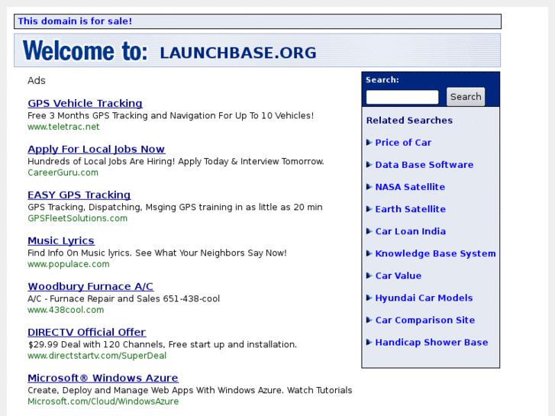Select the NASA Satellite related search
This screenshot has width=555, height=416.
410,186
